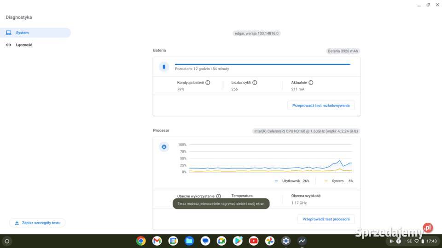The height and width of the screenshot is (248, 442).
Task: Open Google Photos from the shelf
Action: 270,241
